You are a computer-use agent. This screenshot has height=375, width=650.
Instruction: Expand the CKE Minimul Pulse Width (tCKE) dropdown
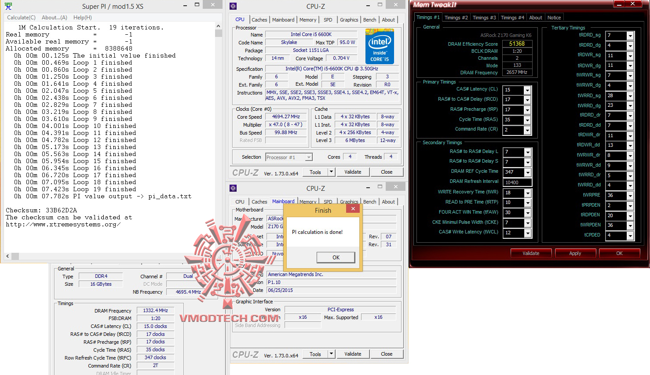click(527, 223)
